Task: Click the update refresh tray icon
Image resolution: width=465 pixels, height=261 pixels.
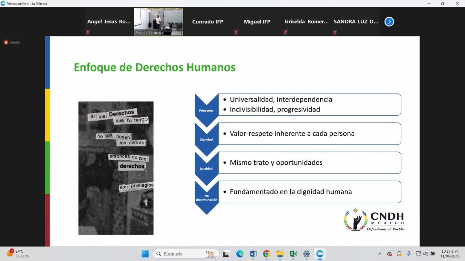Action: [x=399, y=254]
